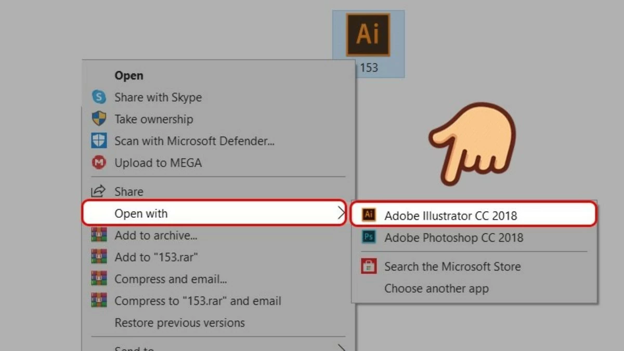Select Compress to "153.rar" and email
The image size is (624, 351).
pos(198,301)
